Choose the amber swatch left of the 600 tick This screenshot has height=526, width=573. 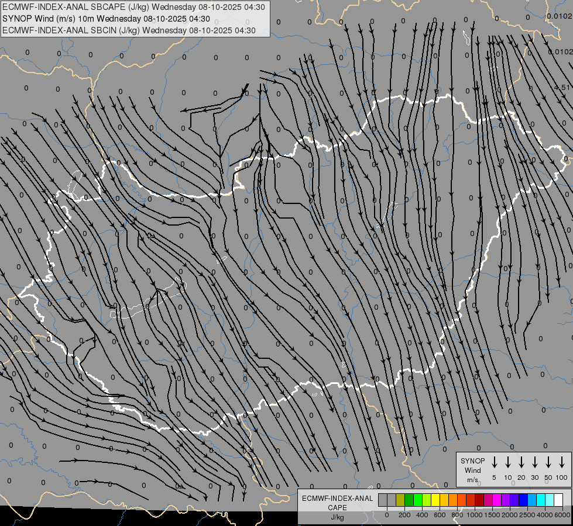[x=444, y=500]
